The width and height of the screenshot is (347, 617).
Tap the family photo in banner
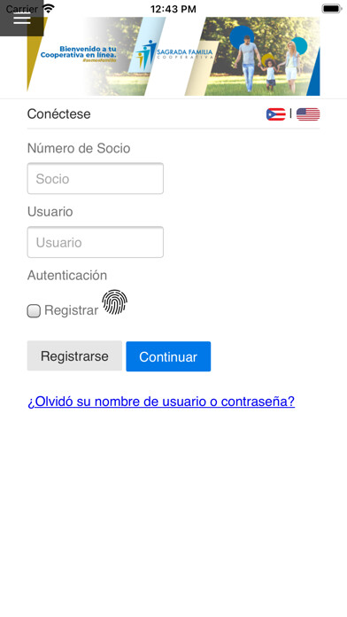point(262,56)
